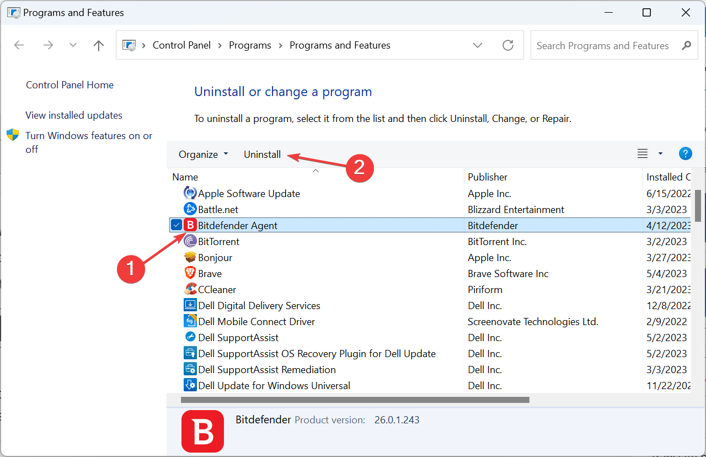Click the BitTorrent program icon
The image size is (706, 457).
coord(190,241)
